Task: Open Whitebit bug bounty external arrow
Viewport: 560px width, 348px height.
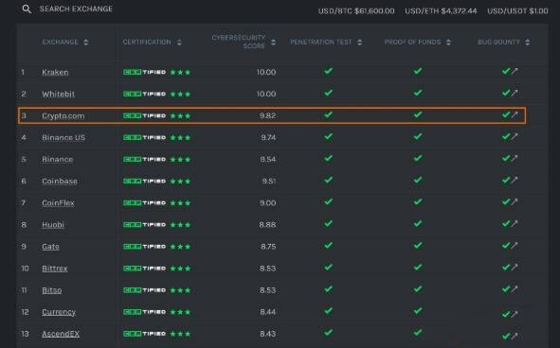Action: [515, 93]
